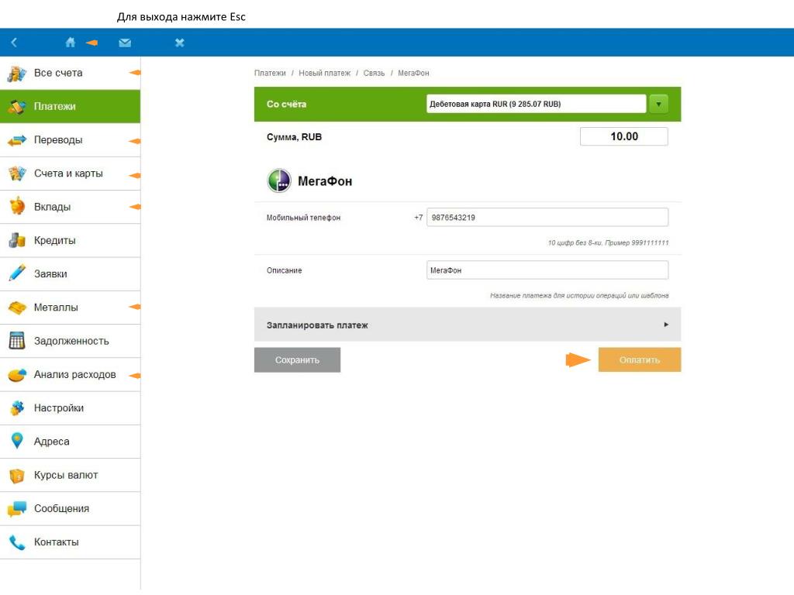Focus the Описание text field
Screen dimensions: 794x595
pos(547,270)
